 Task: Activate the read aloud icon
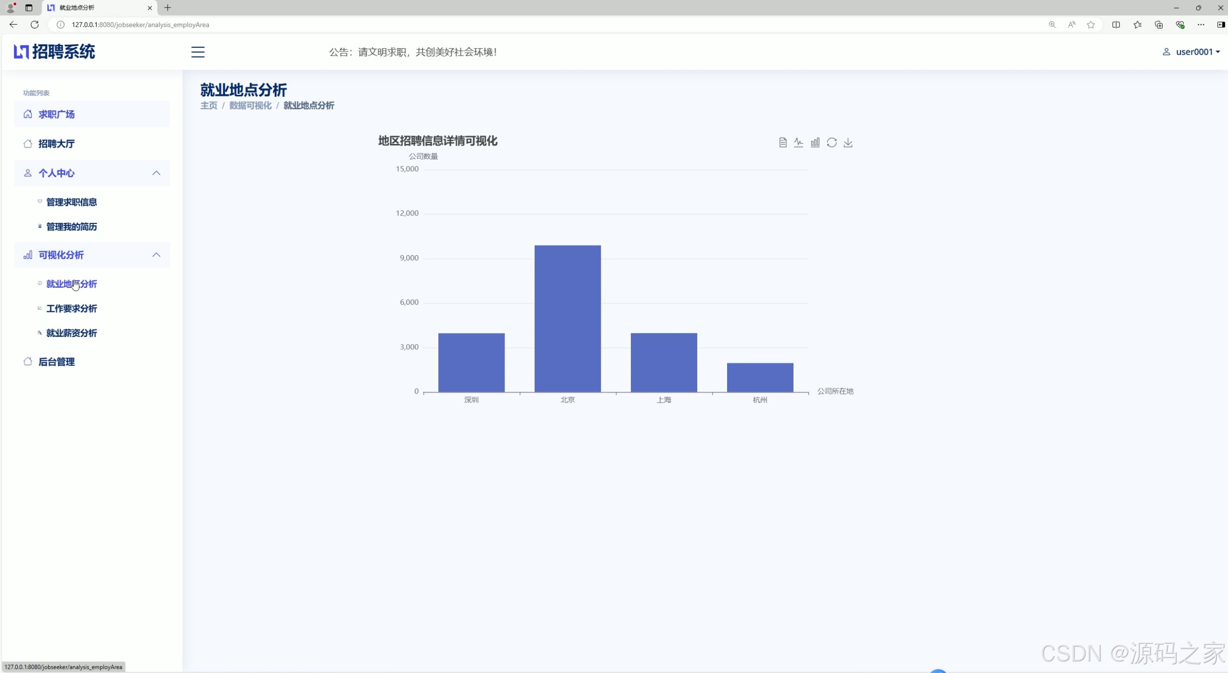click(x=1071, y=25)
